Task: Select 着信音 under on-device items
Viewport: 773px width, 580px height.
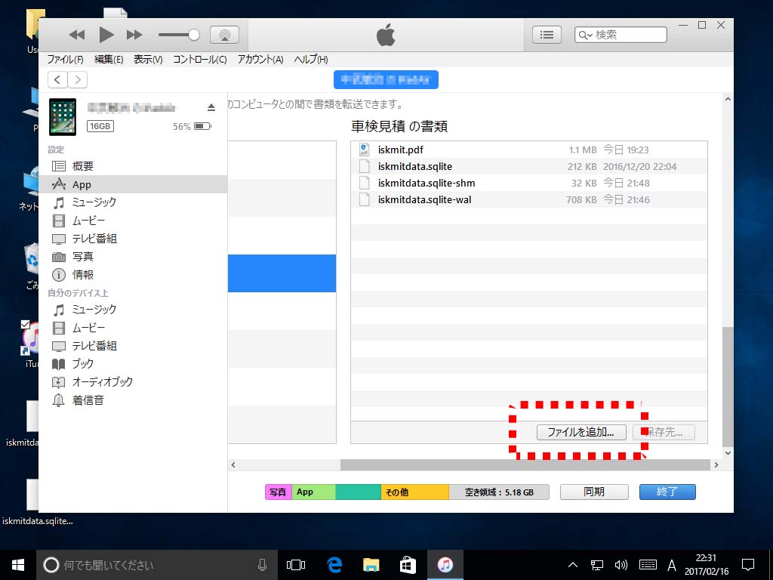Action: pyautogui.click(x=88, y=400)
